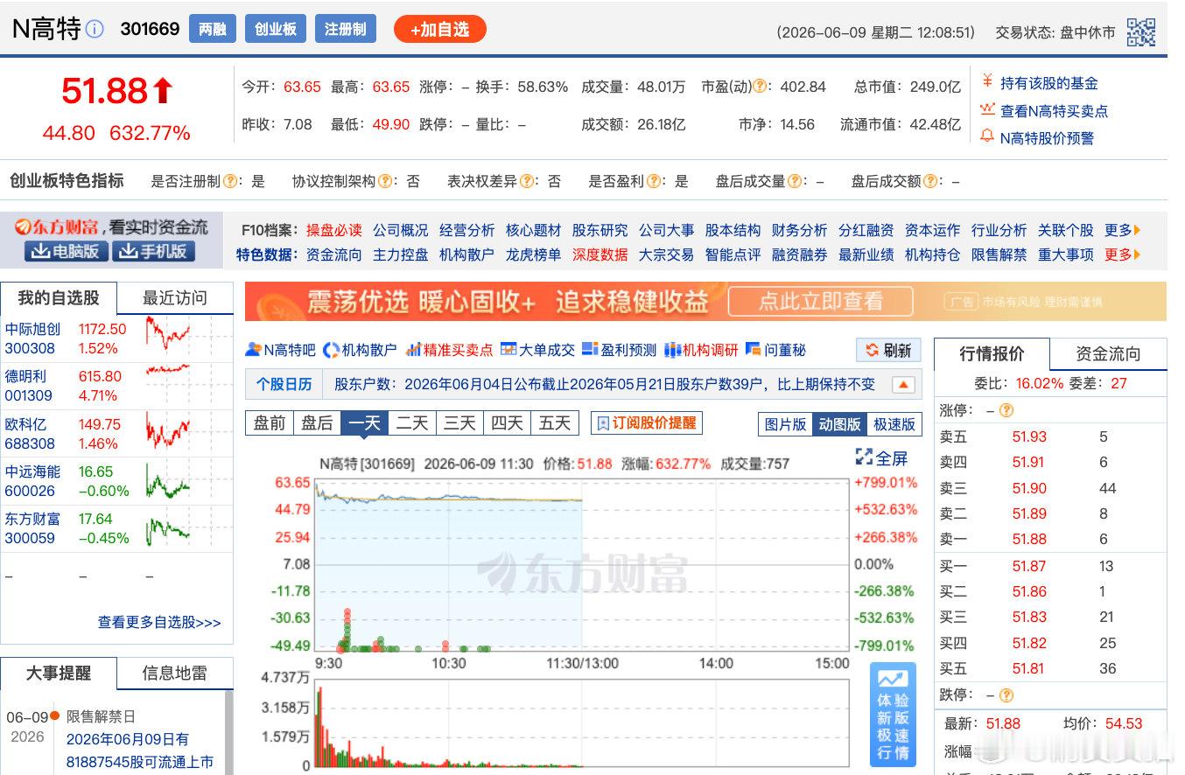Click the 注册制 tag
Viewport: 1185px width, 775px height.
pyautogui.click(x=345, y=29)
